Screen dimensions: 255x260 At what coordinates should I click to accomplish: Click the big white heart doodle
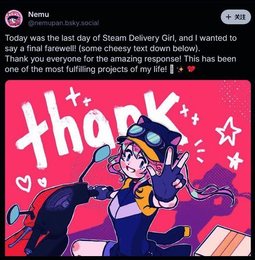pos(24,184)
